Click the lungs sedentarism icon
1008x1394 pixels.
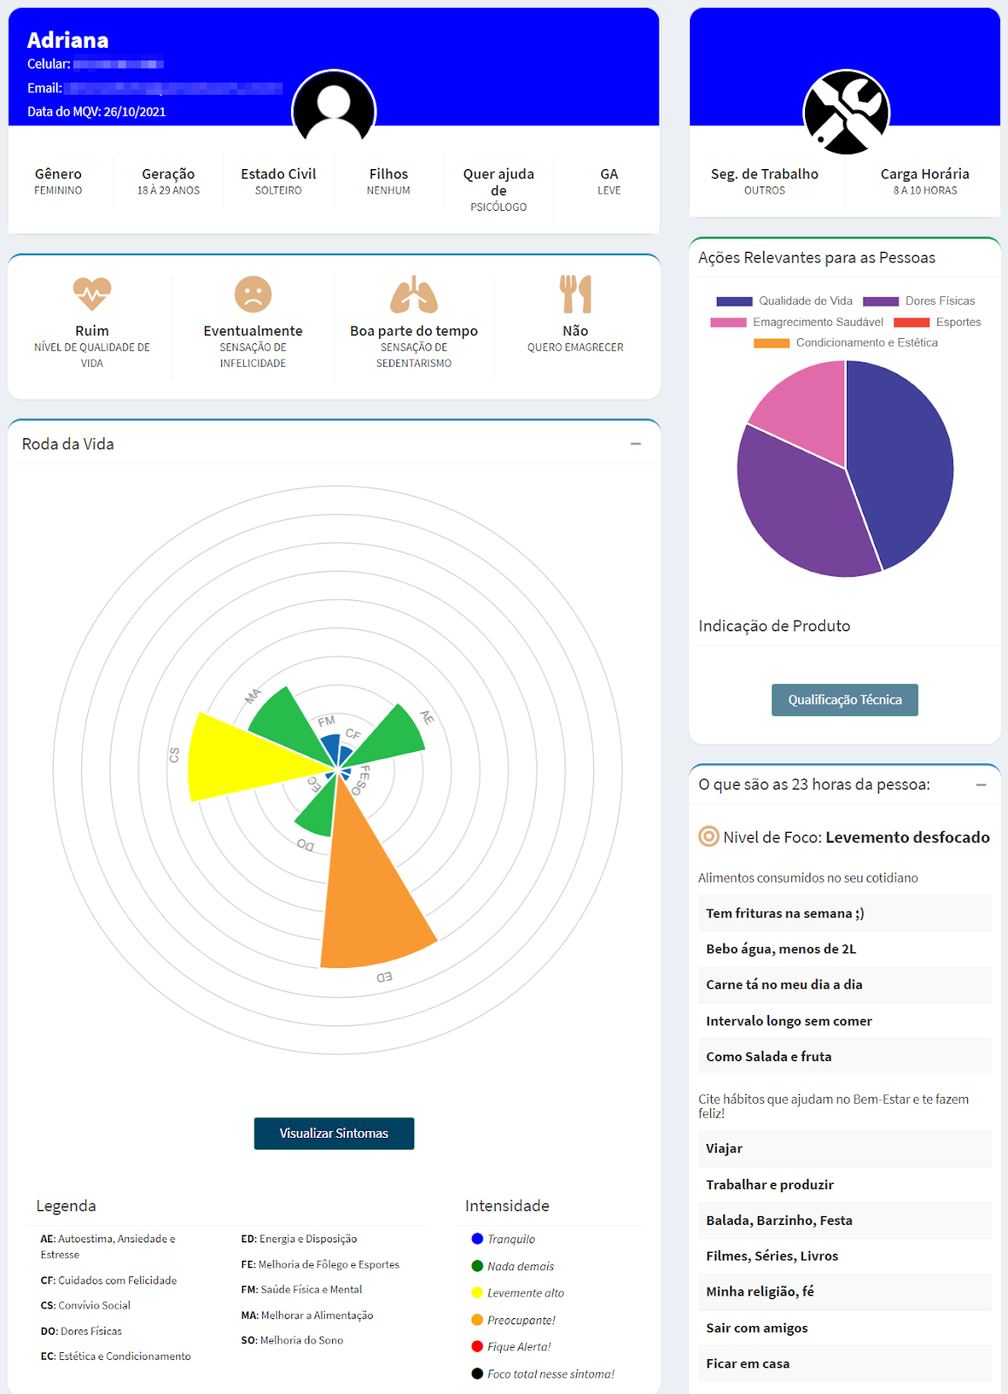pyautogui.click(x=414, y=294)
